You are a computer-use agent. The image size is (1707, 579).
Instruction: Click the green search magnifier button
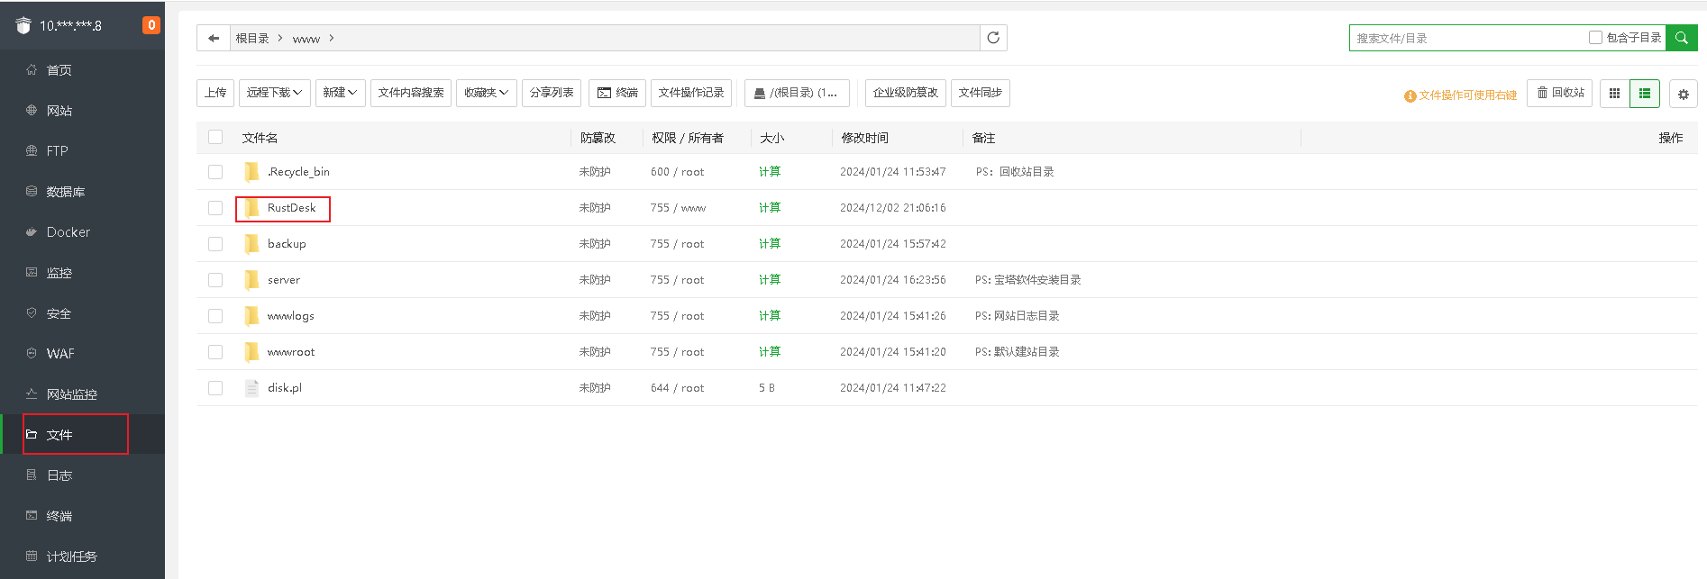pyautogui.click(x=1681, y=38)
